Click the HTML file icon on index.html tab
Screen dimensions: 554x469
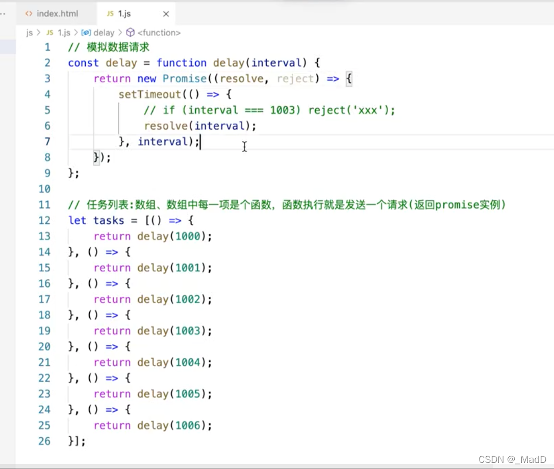[29, 13]
